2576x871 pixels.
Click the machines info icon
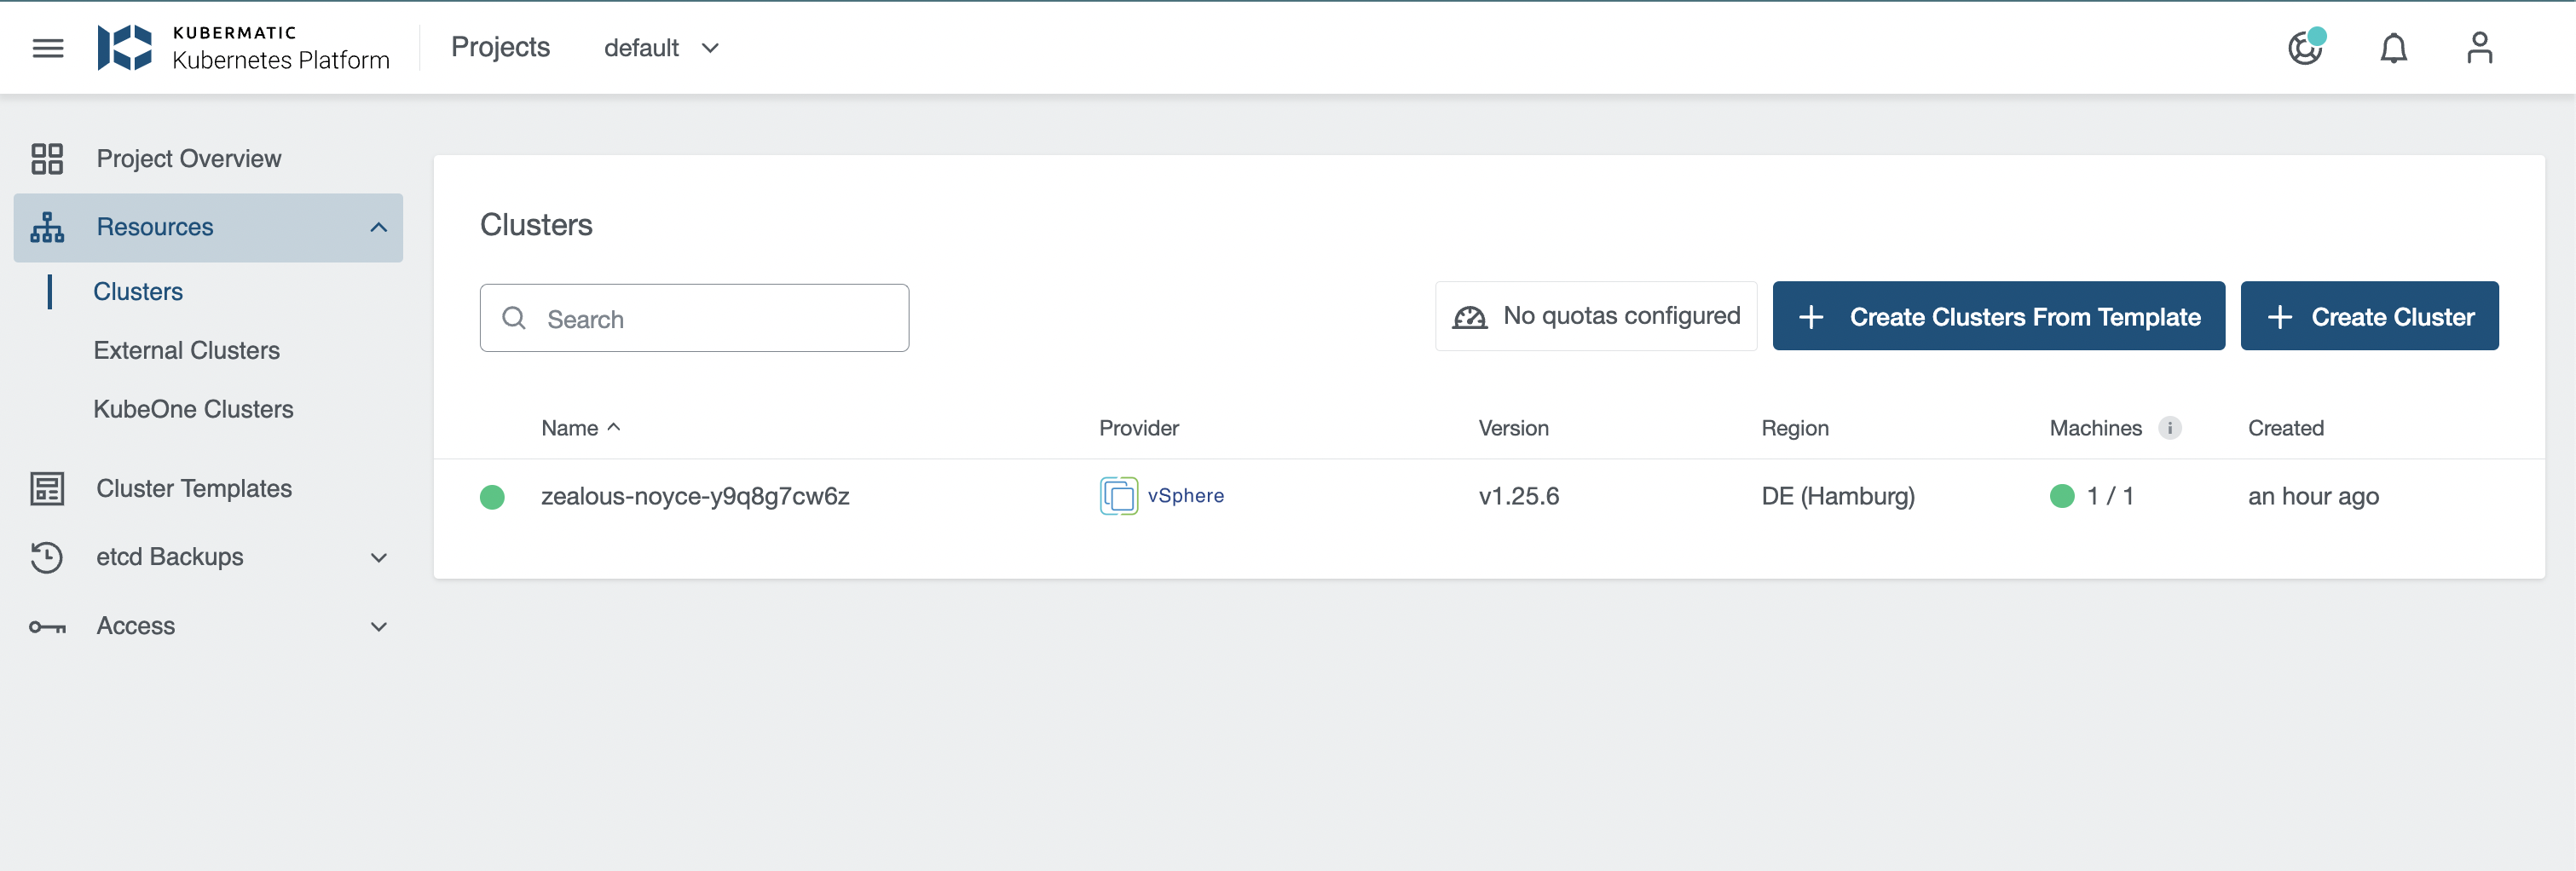2169,428
